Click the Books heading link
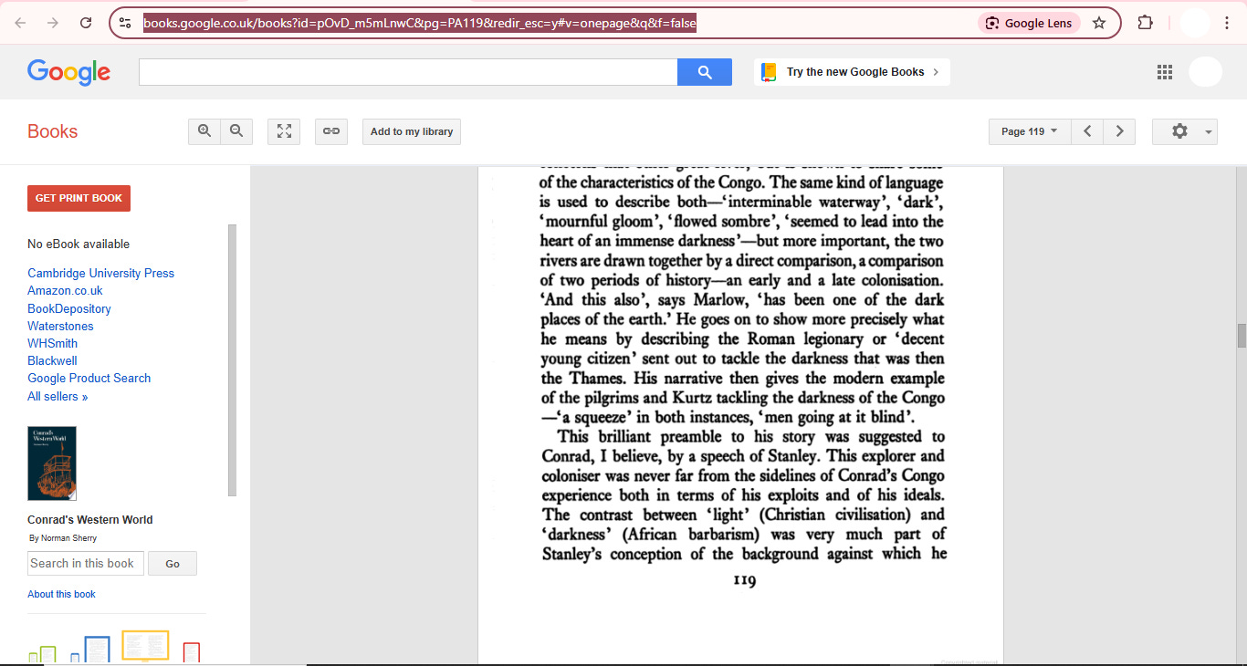1247x666 pixels. pyautogui.click(x=52, y=131)
